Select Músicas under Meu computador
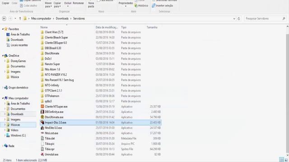289x162 pixels. (15, 125)
